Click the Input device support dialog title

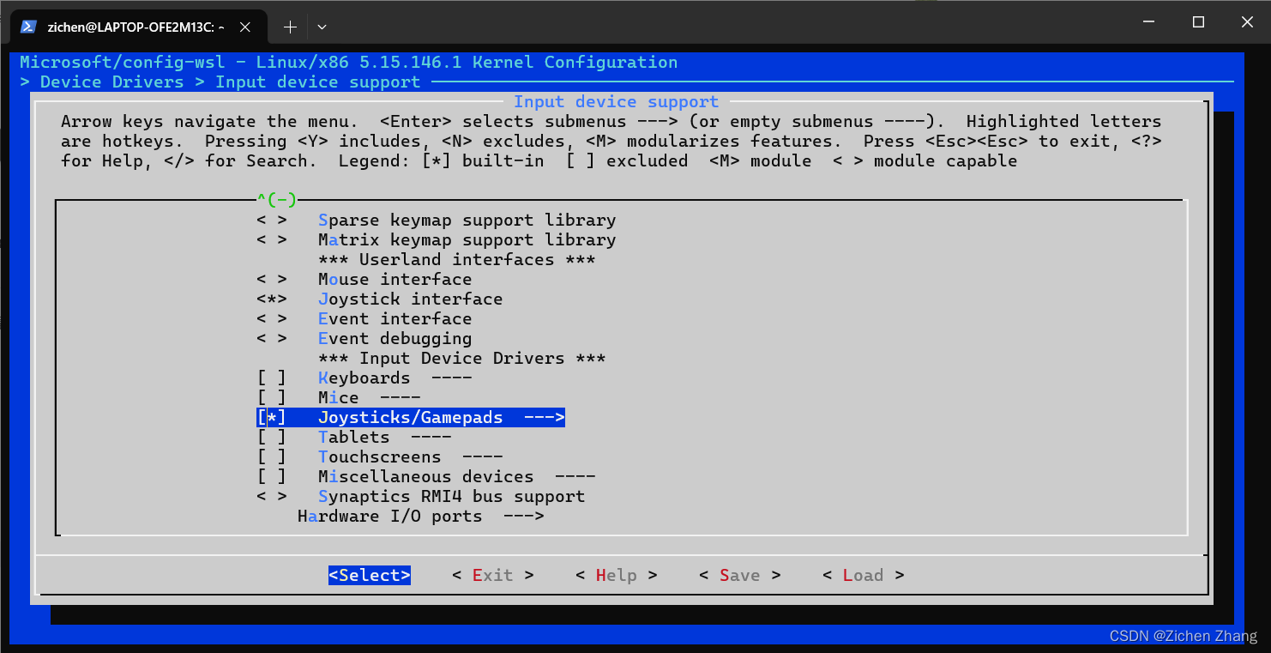coord(616,102)
